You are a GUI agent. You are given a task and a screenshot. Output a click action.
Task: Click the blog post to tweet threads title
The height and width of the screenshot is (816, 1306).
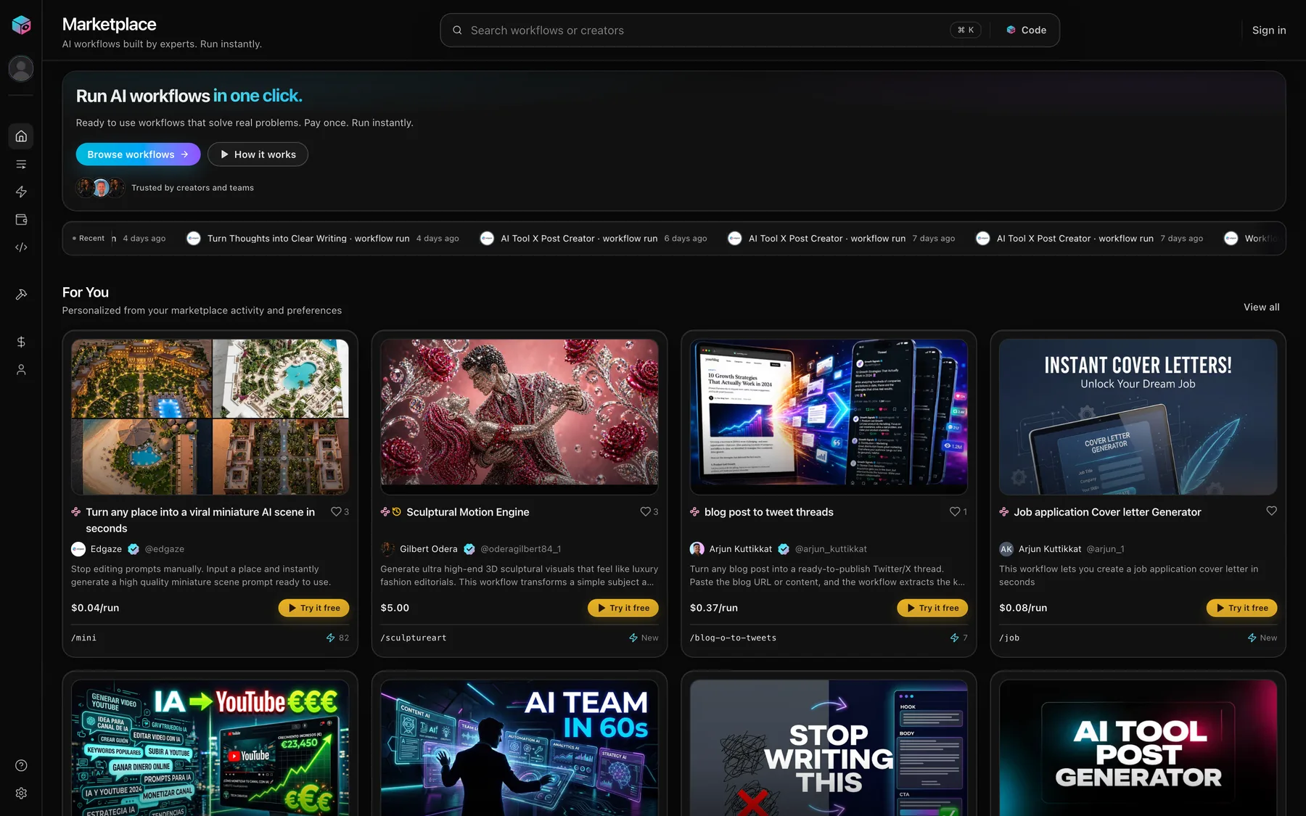(769, 512)
